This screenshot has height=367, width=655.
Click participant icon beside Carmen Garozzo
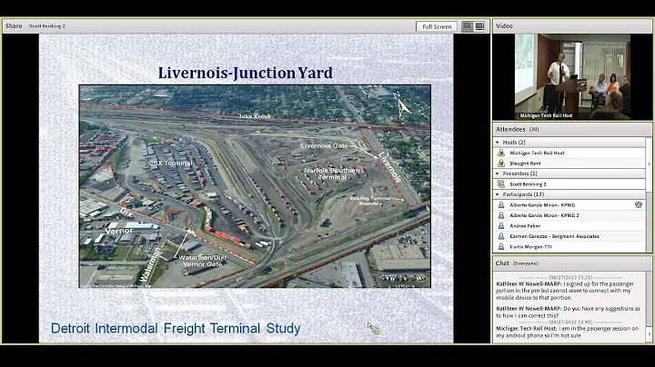pyautogui.click(x=501, y=236)
